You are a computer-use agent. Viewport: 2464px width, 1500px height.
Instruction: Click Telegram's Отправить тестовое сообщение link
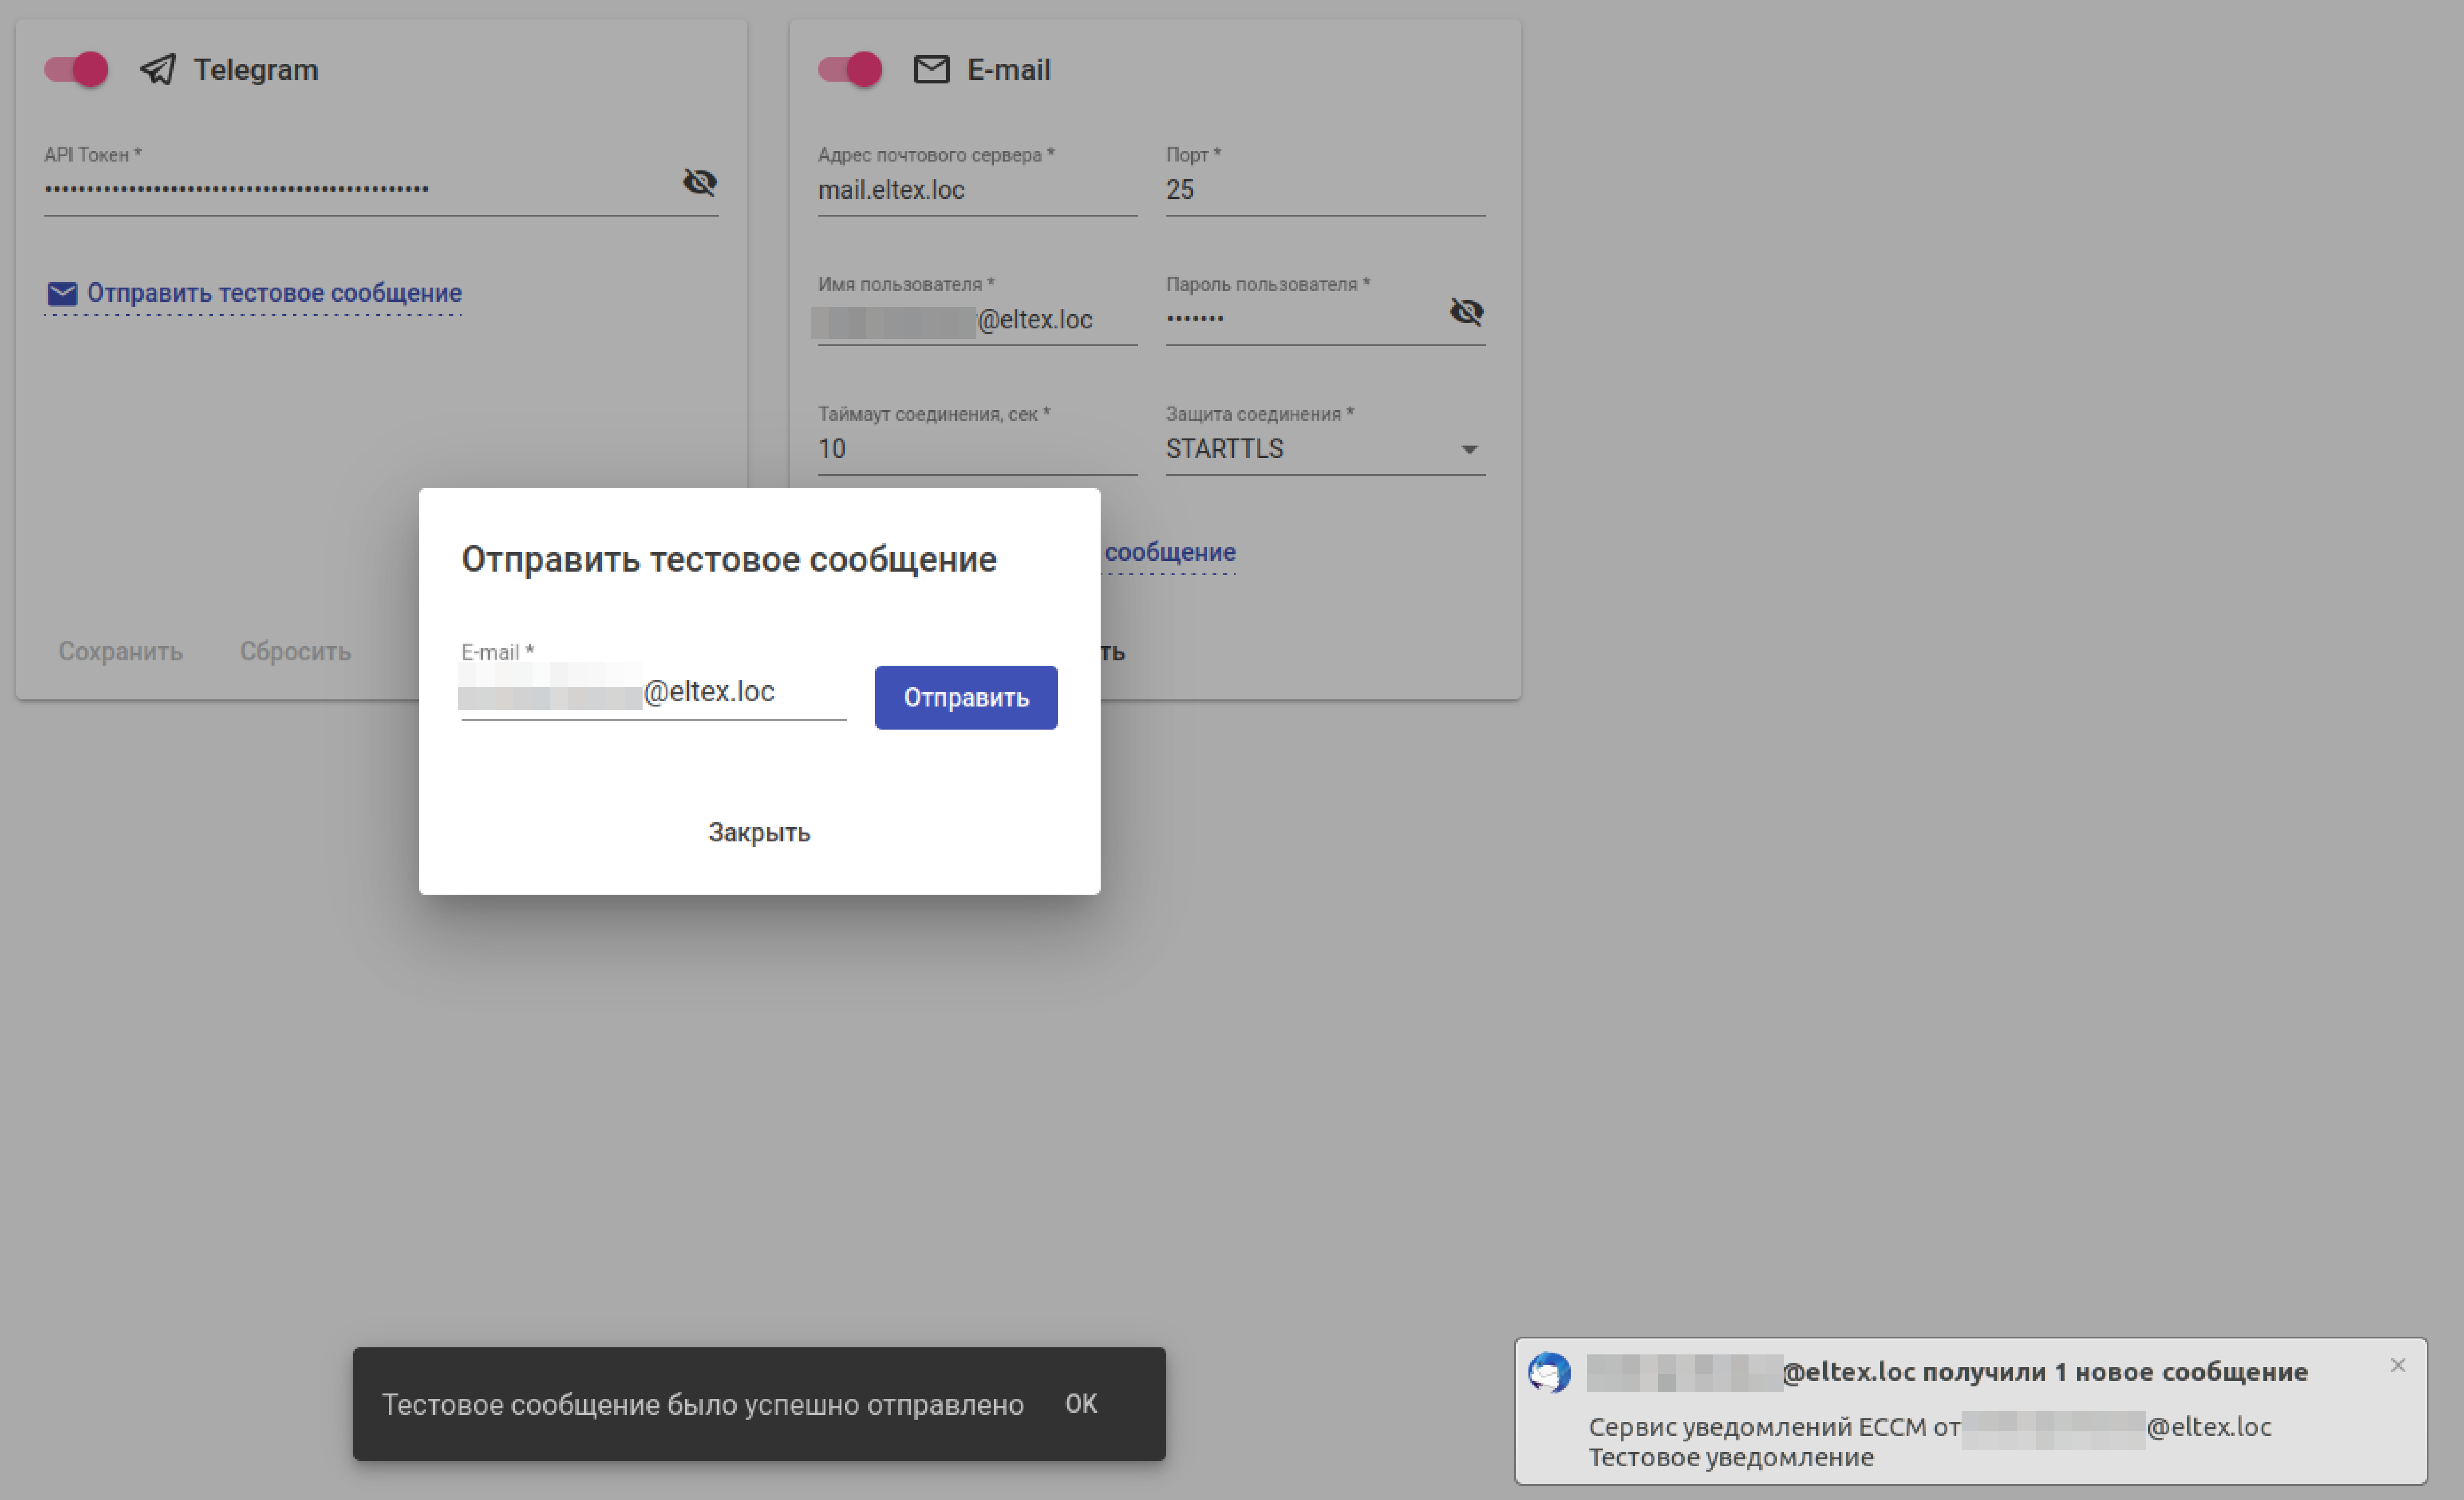click(273, 293)
